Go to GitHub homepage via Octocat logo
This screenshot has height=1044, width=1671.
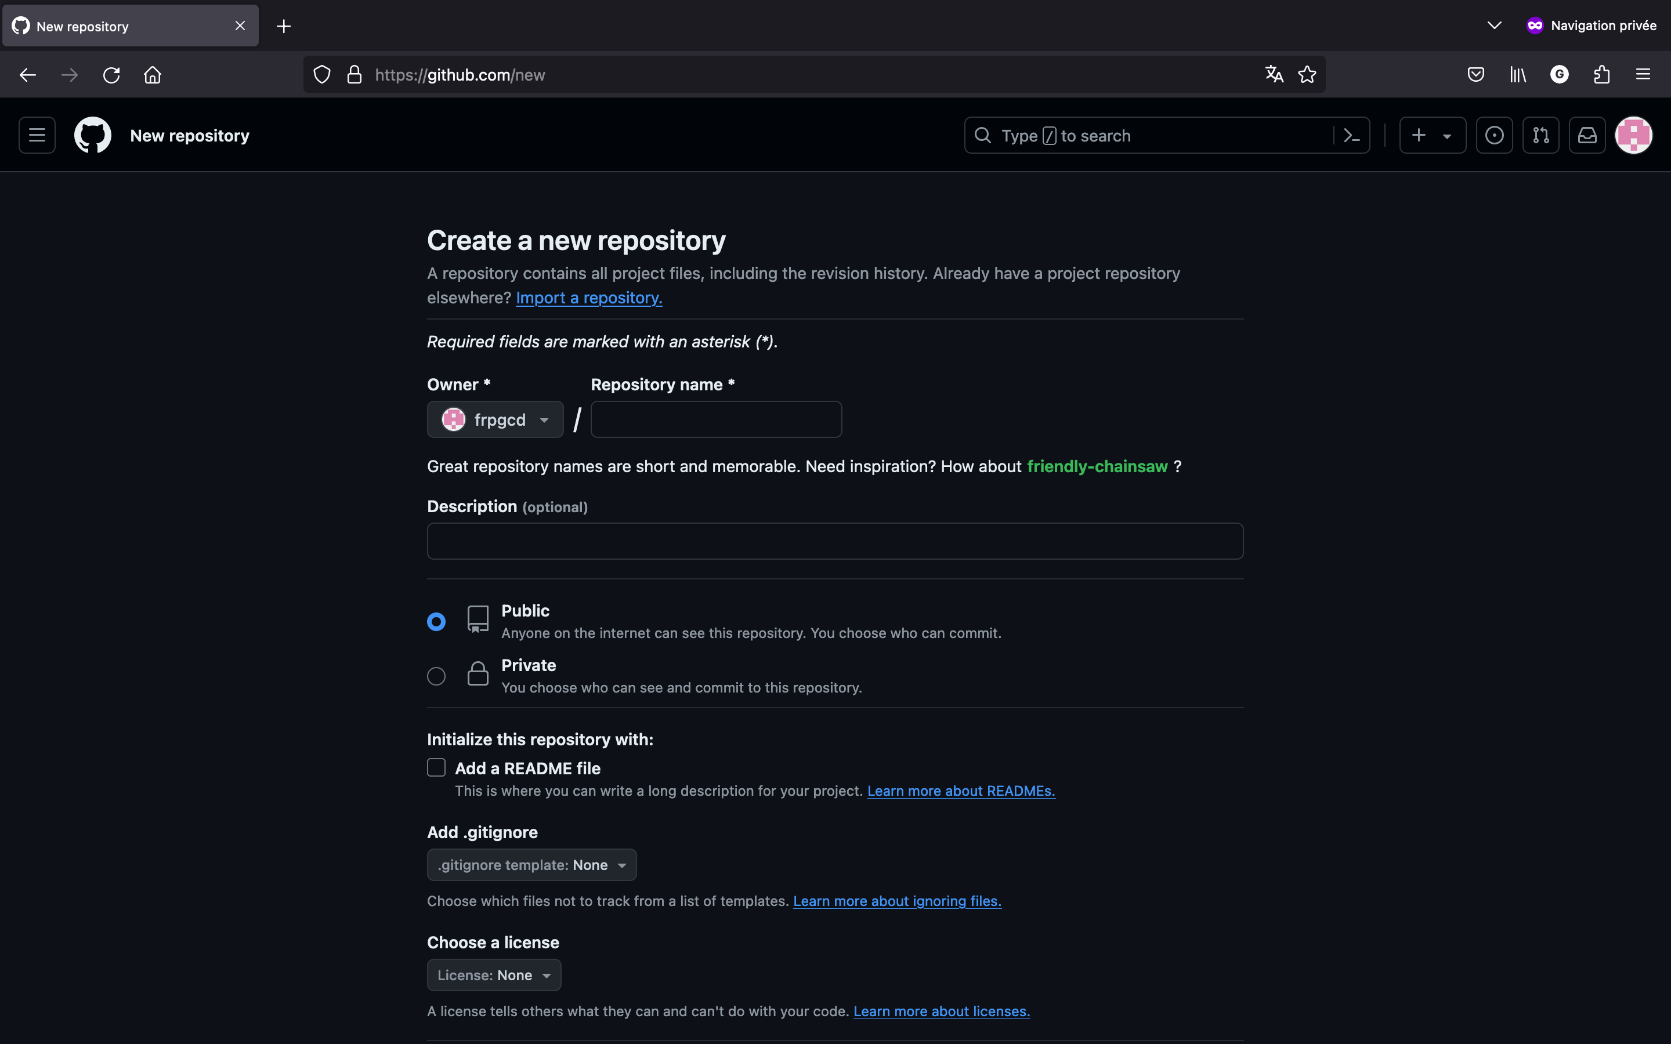(x=92, y=135)
